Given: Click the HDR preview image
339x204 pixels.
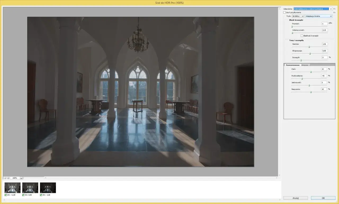Looking at the screenshot, I should [x=141, y=92].
